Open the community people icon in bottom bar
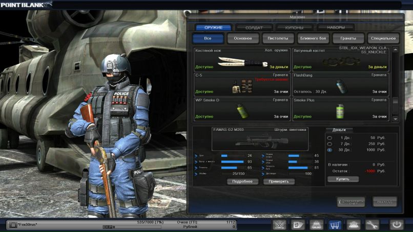Viewport: 413px width, 232px height. pyautogui.click(x=354, y=225)
